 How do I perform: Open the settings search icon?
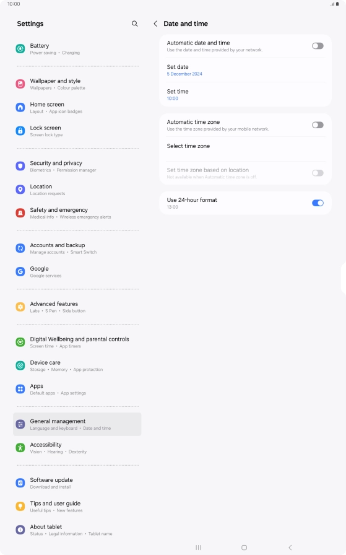[134, 24]
